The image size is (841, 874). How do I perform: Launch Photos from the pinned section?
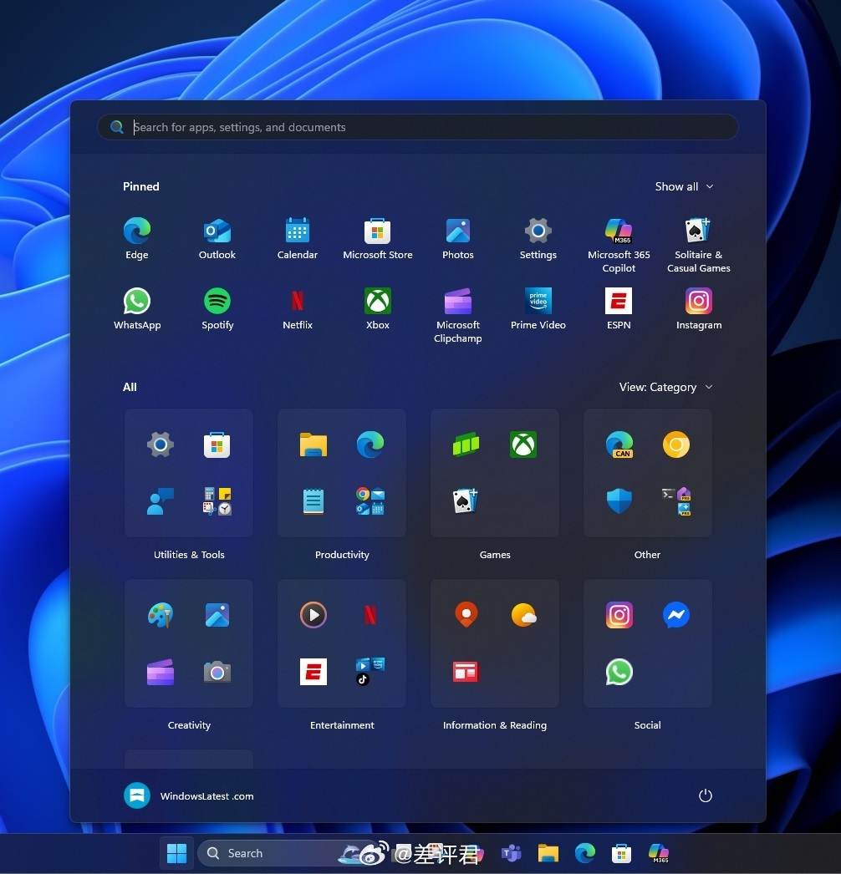[x=458, y=239]
